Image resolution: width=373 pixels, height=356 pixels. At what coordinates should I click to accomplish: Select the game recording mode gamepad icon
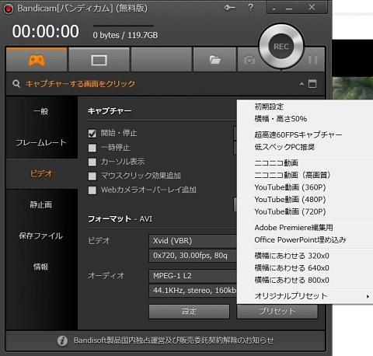point(37,60)
